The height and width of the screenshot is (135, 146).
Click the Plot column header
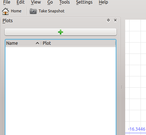78,43
